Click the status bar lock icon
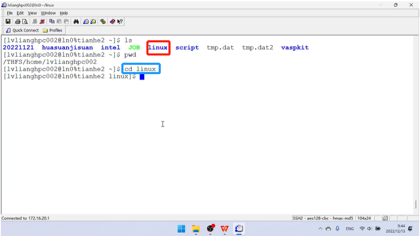Screen dimensions: 420x236 click(x=385, y=218)
